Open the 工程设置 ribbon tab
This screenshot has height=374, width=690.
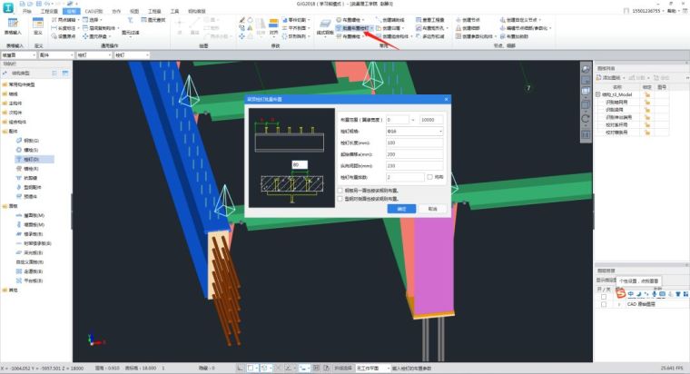point(49,11)
